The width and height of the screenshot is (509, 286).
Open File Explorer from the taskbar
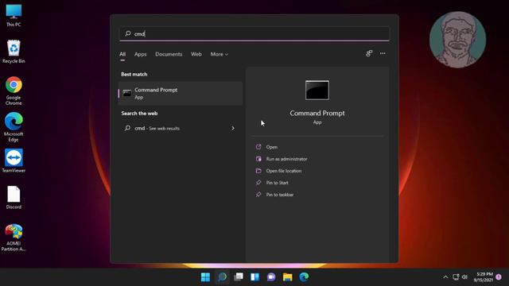pyautogui.click(x=288, y=277)
